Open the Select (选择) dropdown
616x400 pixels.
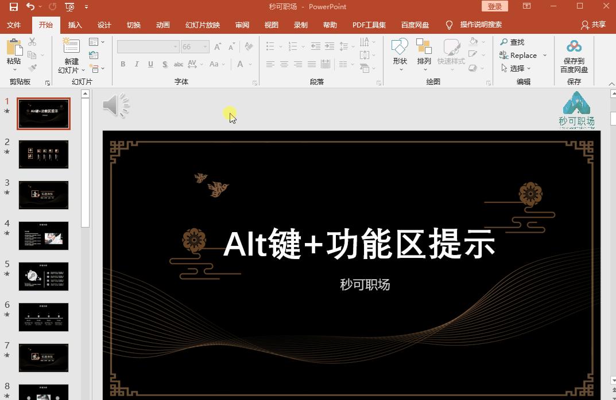[x=517, y=68]
